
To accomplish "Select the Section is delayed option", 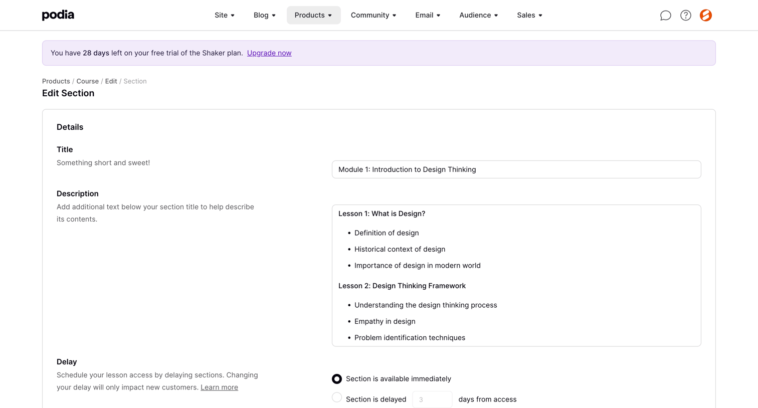I will coord(337,397).
